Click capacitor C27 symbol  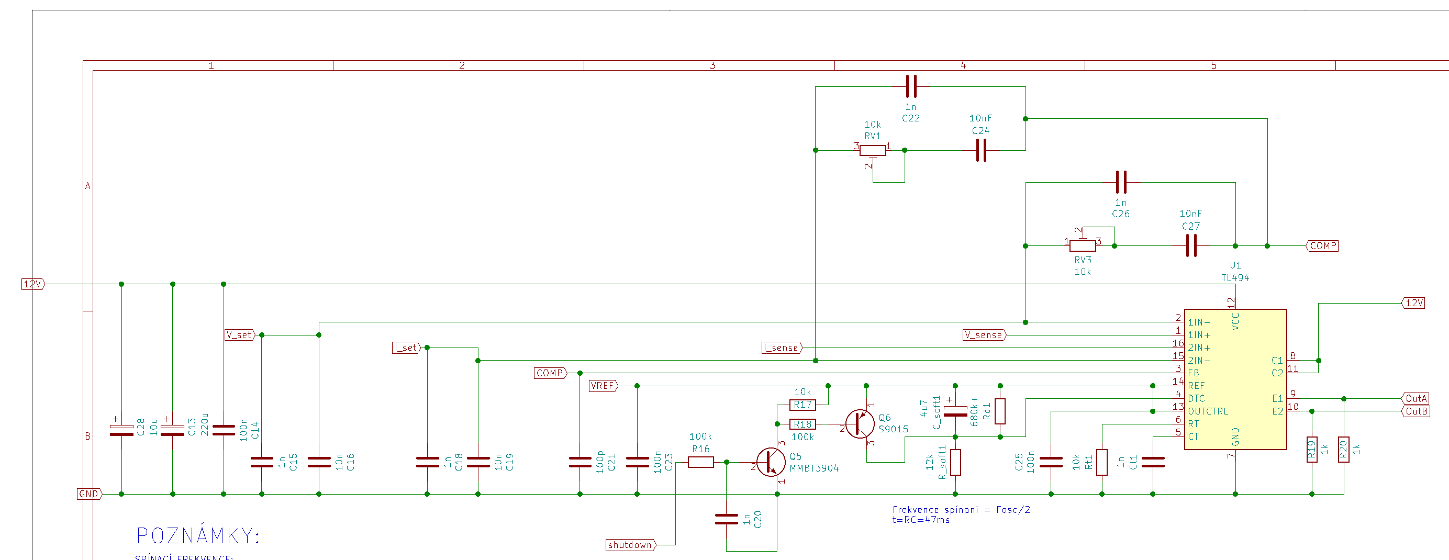[1191, 245]
